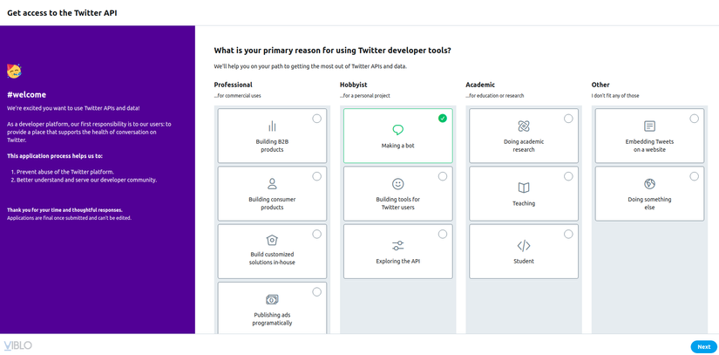Click the atom icon for academic research
Viewport: 719px width, 355px height.
tap(524, 126)
